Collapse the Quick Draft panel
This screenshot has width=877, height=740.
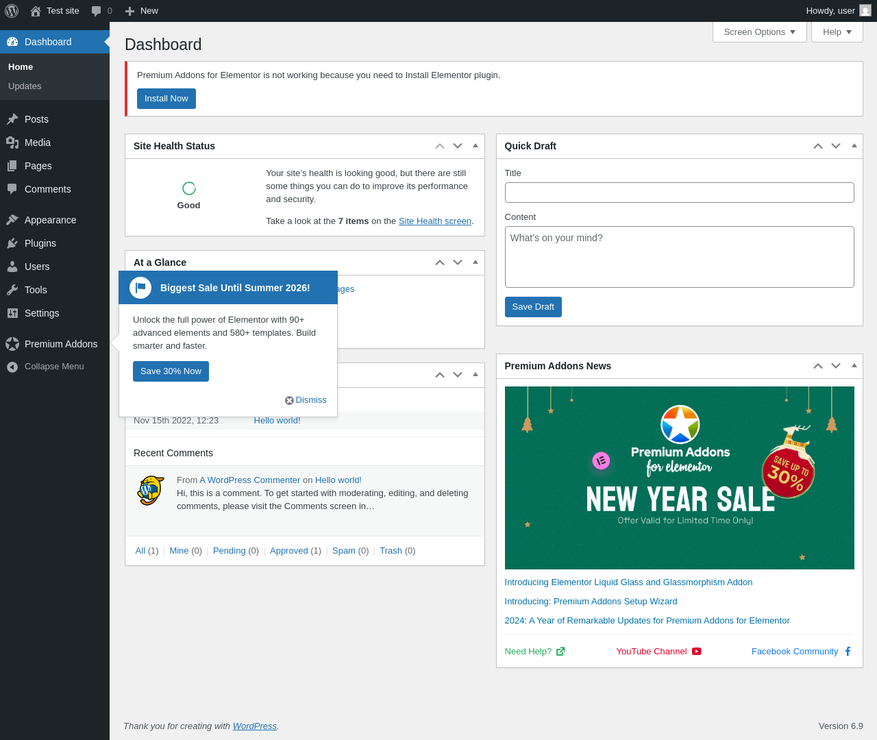[x=854, y=146]
